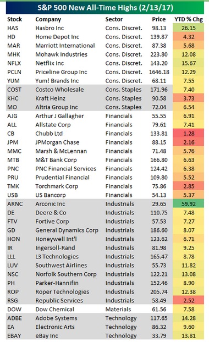The image size is (209, 342).
Task: Click the red 1.28 cell for Chubb
Action: pyautogui.click(x=188, y=134)
